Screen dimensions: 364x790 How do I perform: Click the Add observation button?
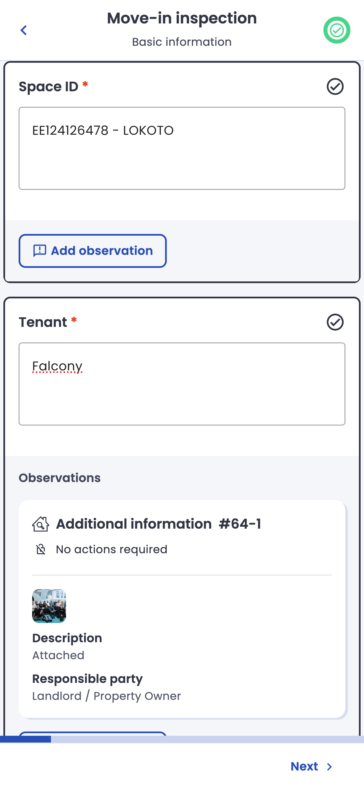93,251
